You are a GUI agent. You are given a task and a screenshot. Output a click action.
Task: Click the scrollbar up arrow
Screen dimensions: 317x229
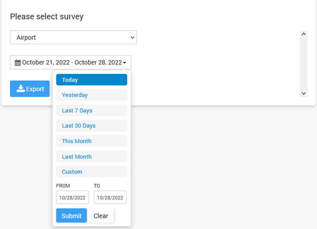303,34
